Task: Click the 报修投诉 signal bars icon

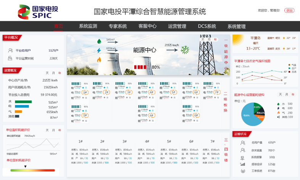Action: pos(242,164)
